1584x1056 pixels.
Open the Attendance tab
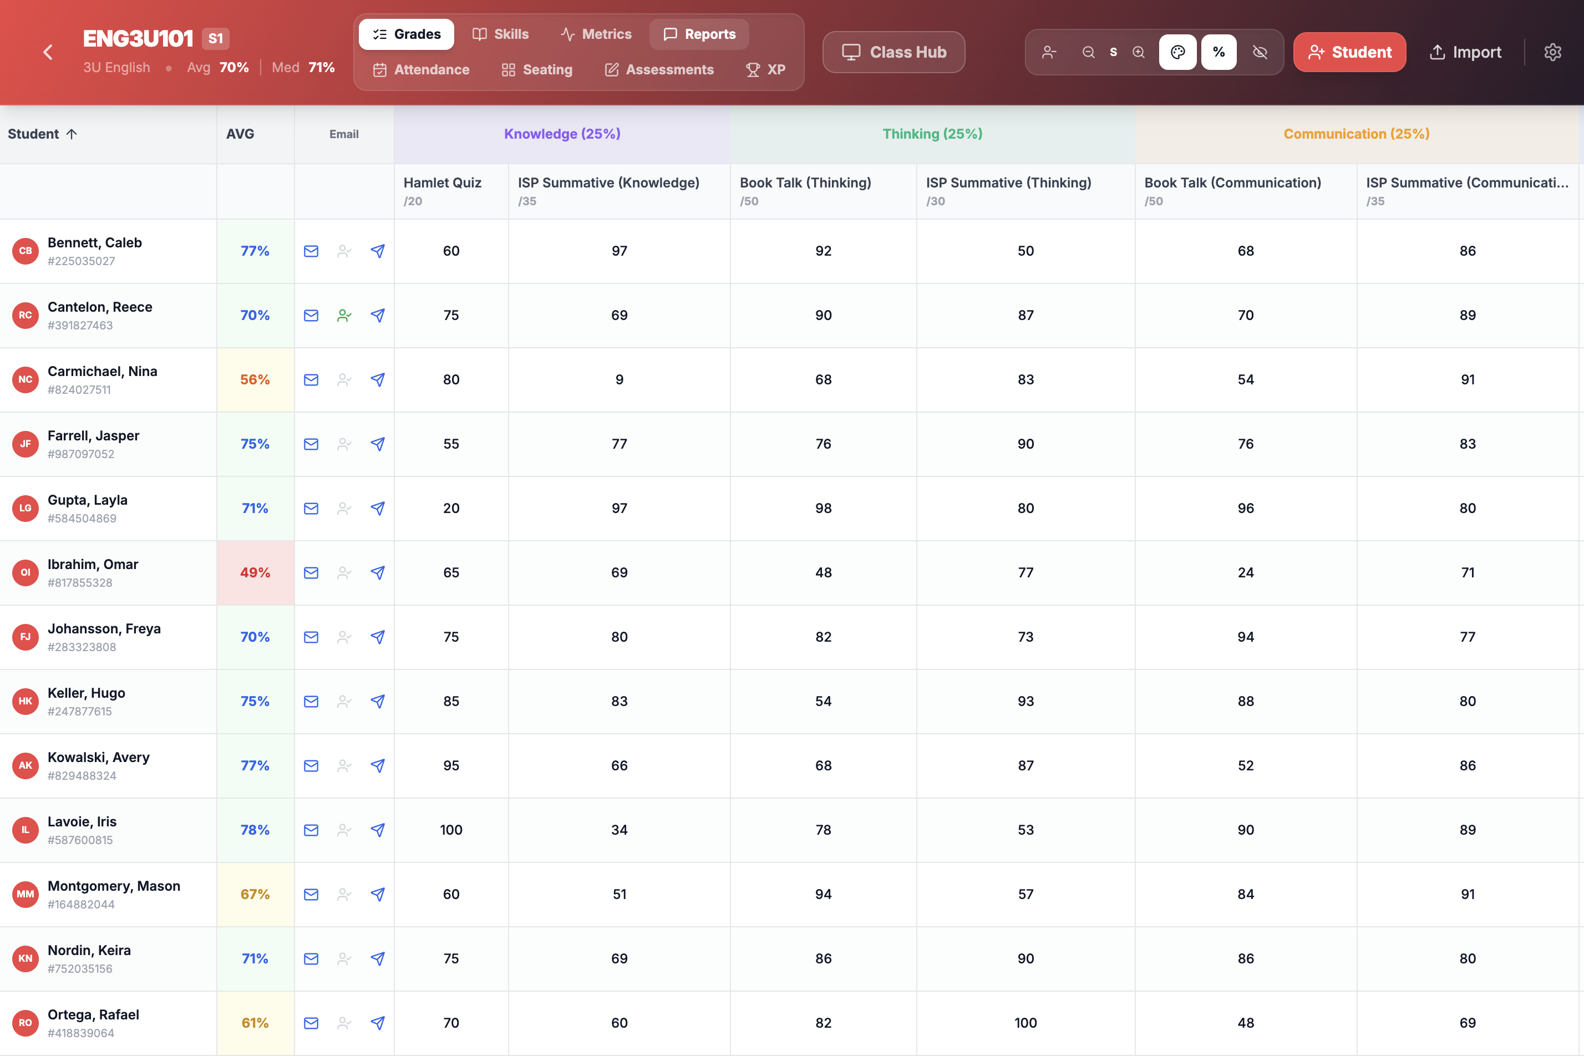(x=421, y=69)
